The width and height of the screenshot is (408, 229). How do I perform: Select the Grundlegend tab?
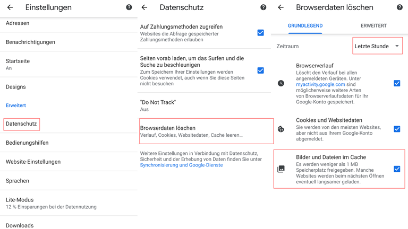(x=305, y=25)
